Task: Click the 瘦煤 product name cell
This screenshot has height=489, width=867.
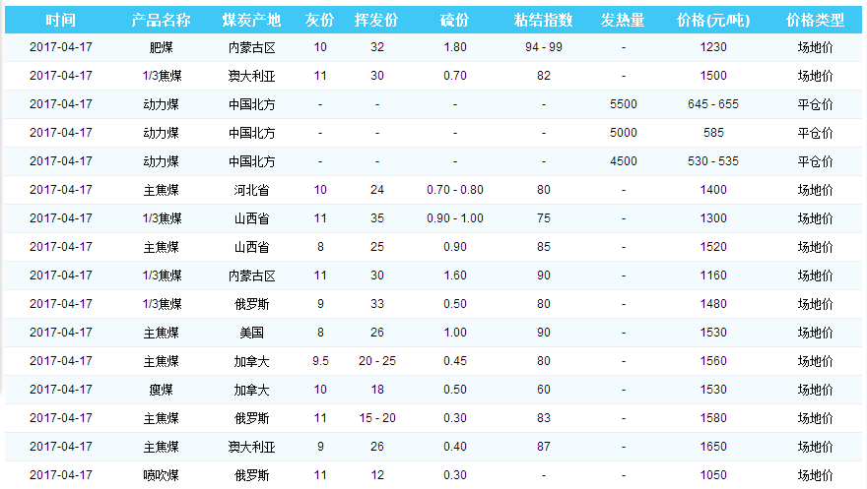Action: tap(161, 390)
